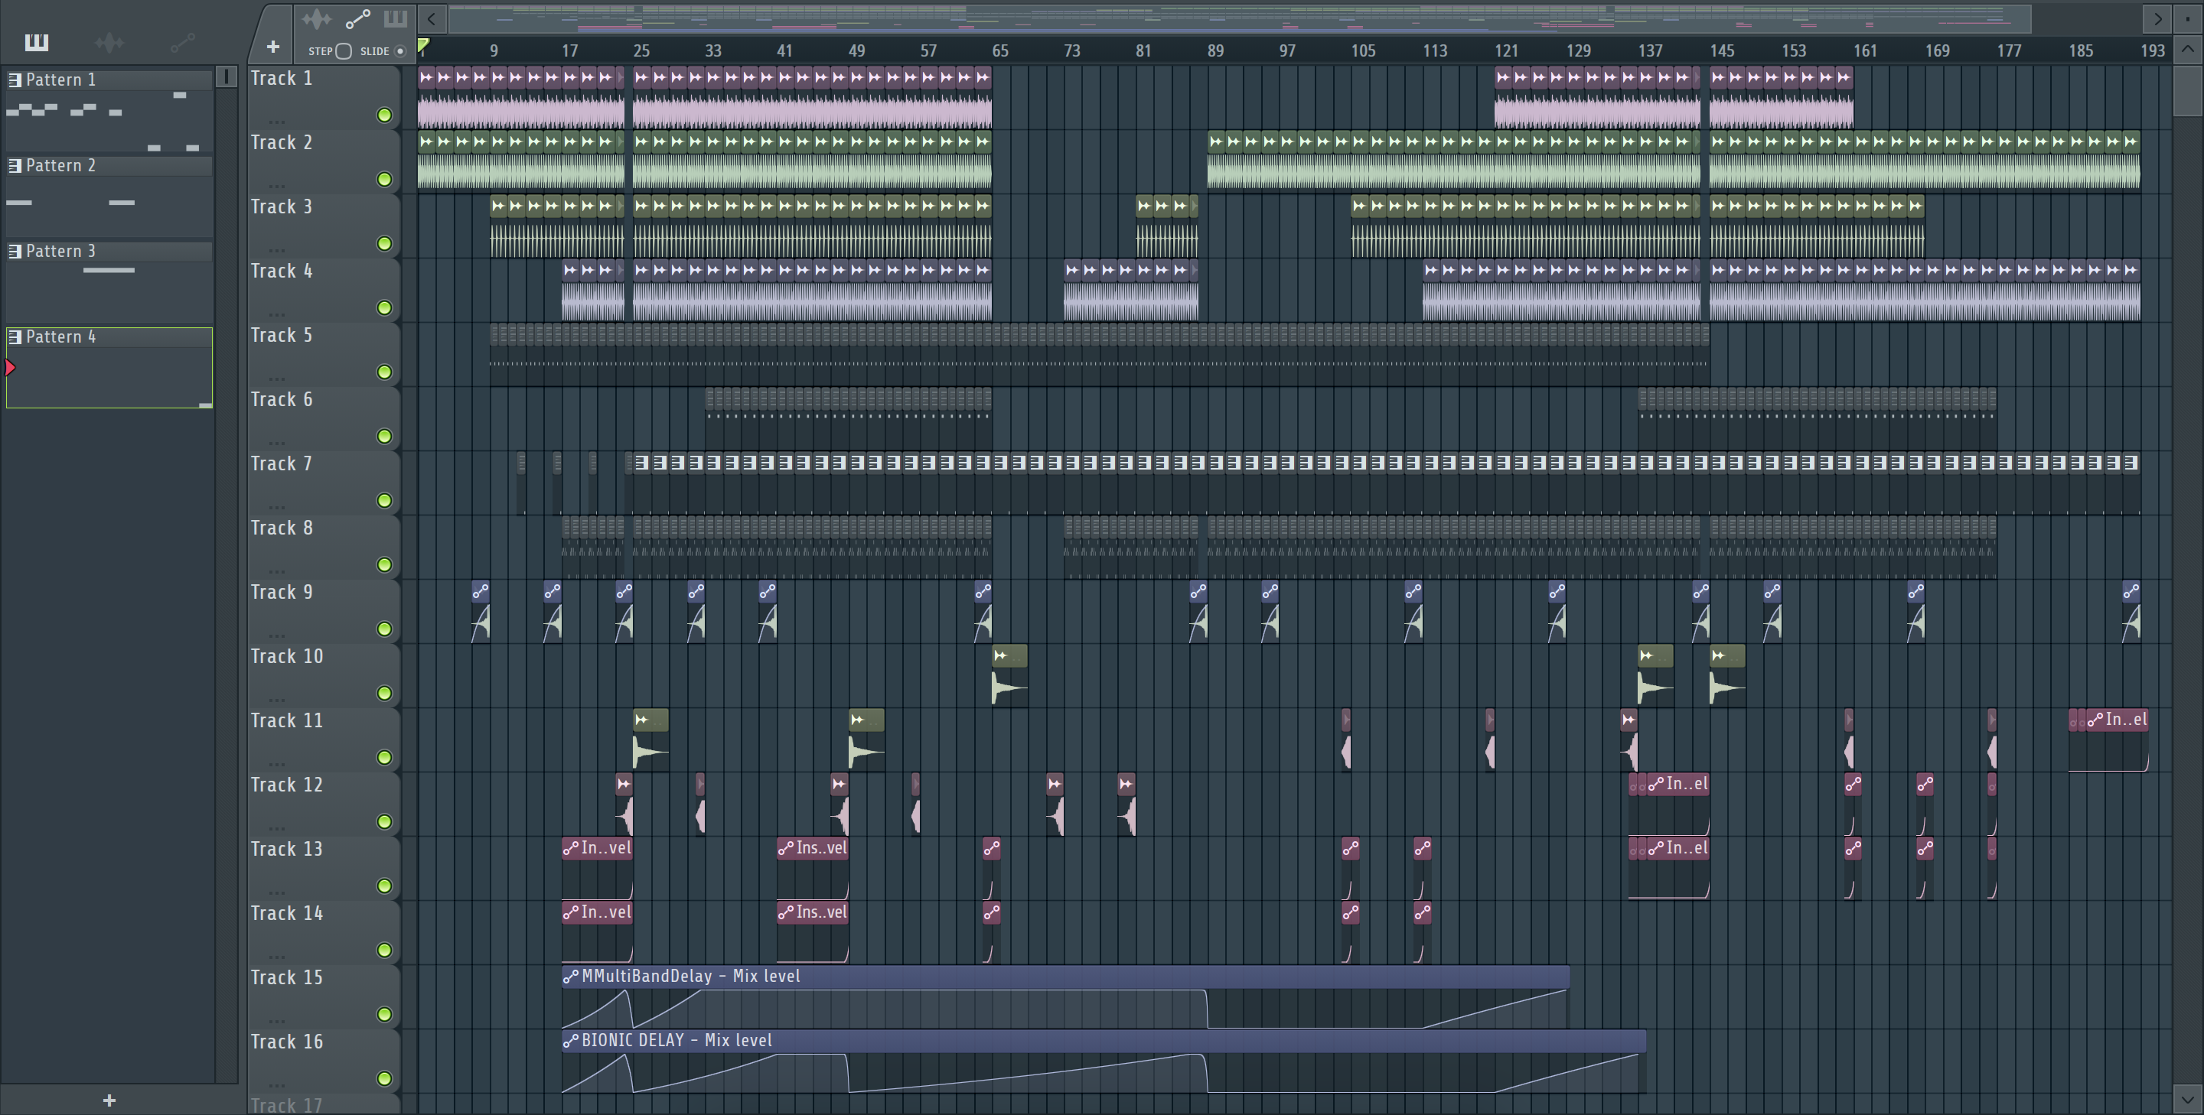Image resolution: width=2204 pixels, height=1115 pixels.
Task: Select automation clips filter in picker panel
Action: pyautogui.click(x=182, y=42)
